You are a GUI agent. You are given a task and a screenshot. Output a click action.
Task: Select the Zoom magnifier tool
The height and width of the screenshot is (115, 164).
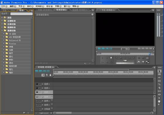[159, 105]
